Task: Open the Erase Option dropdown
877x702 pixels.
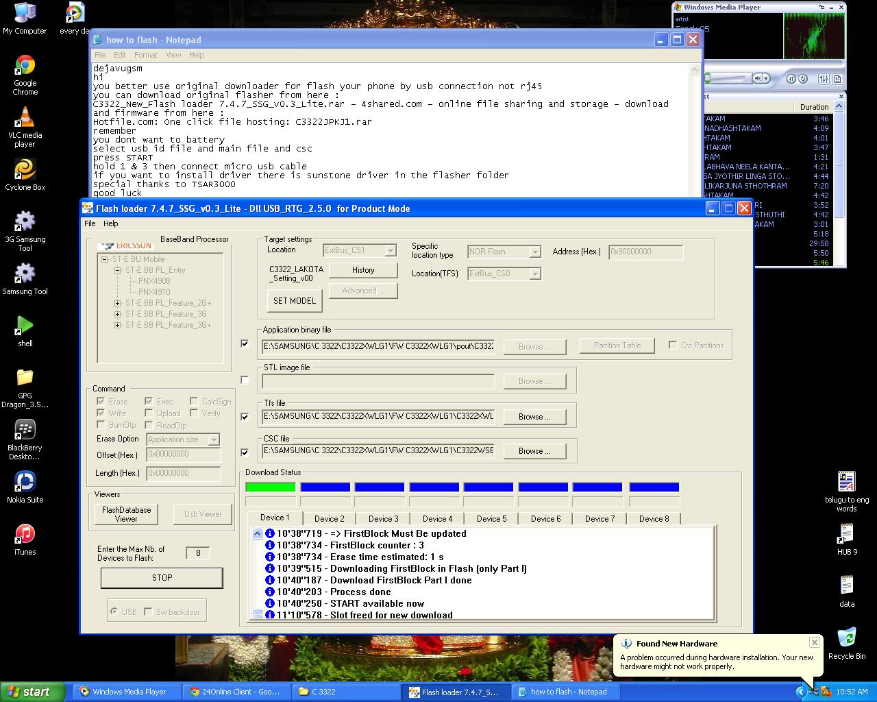Action: click(214, 439)
